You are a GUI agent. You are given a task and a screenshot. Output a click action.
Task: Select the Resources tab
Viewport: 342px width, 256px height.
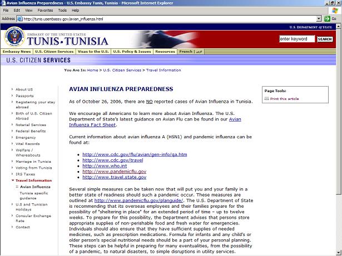pyautogui.click(x=165, y=52)
